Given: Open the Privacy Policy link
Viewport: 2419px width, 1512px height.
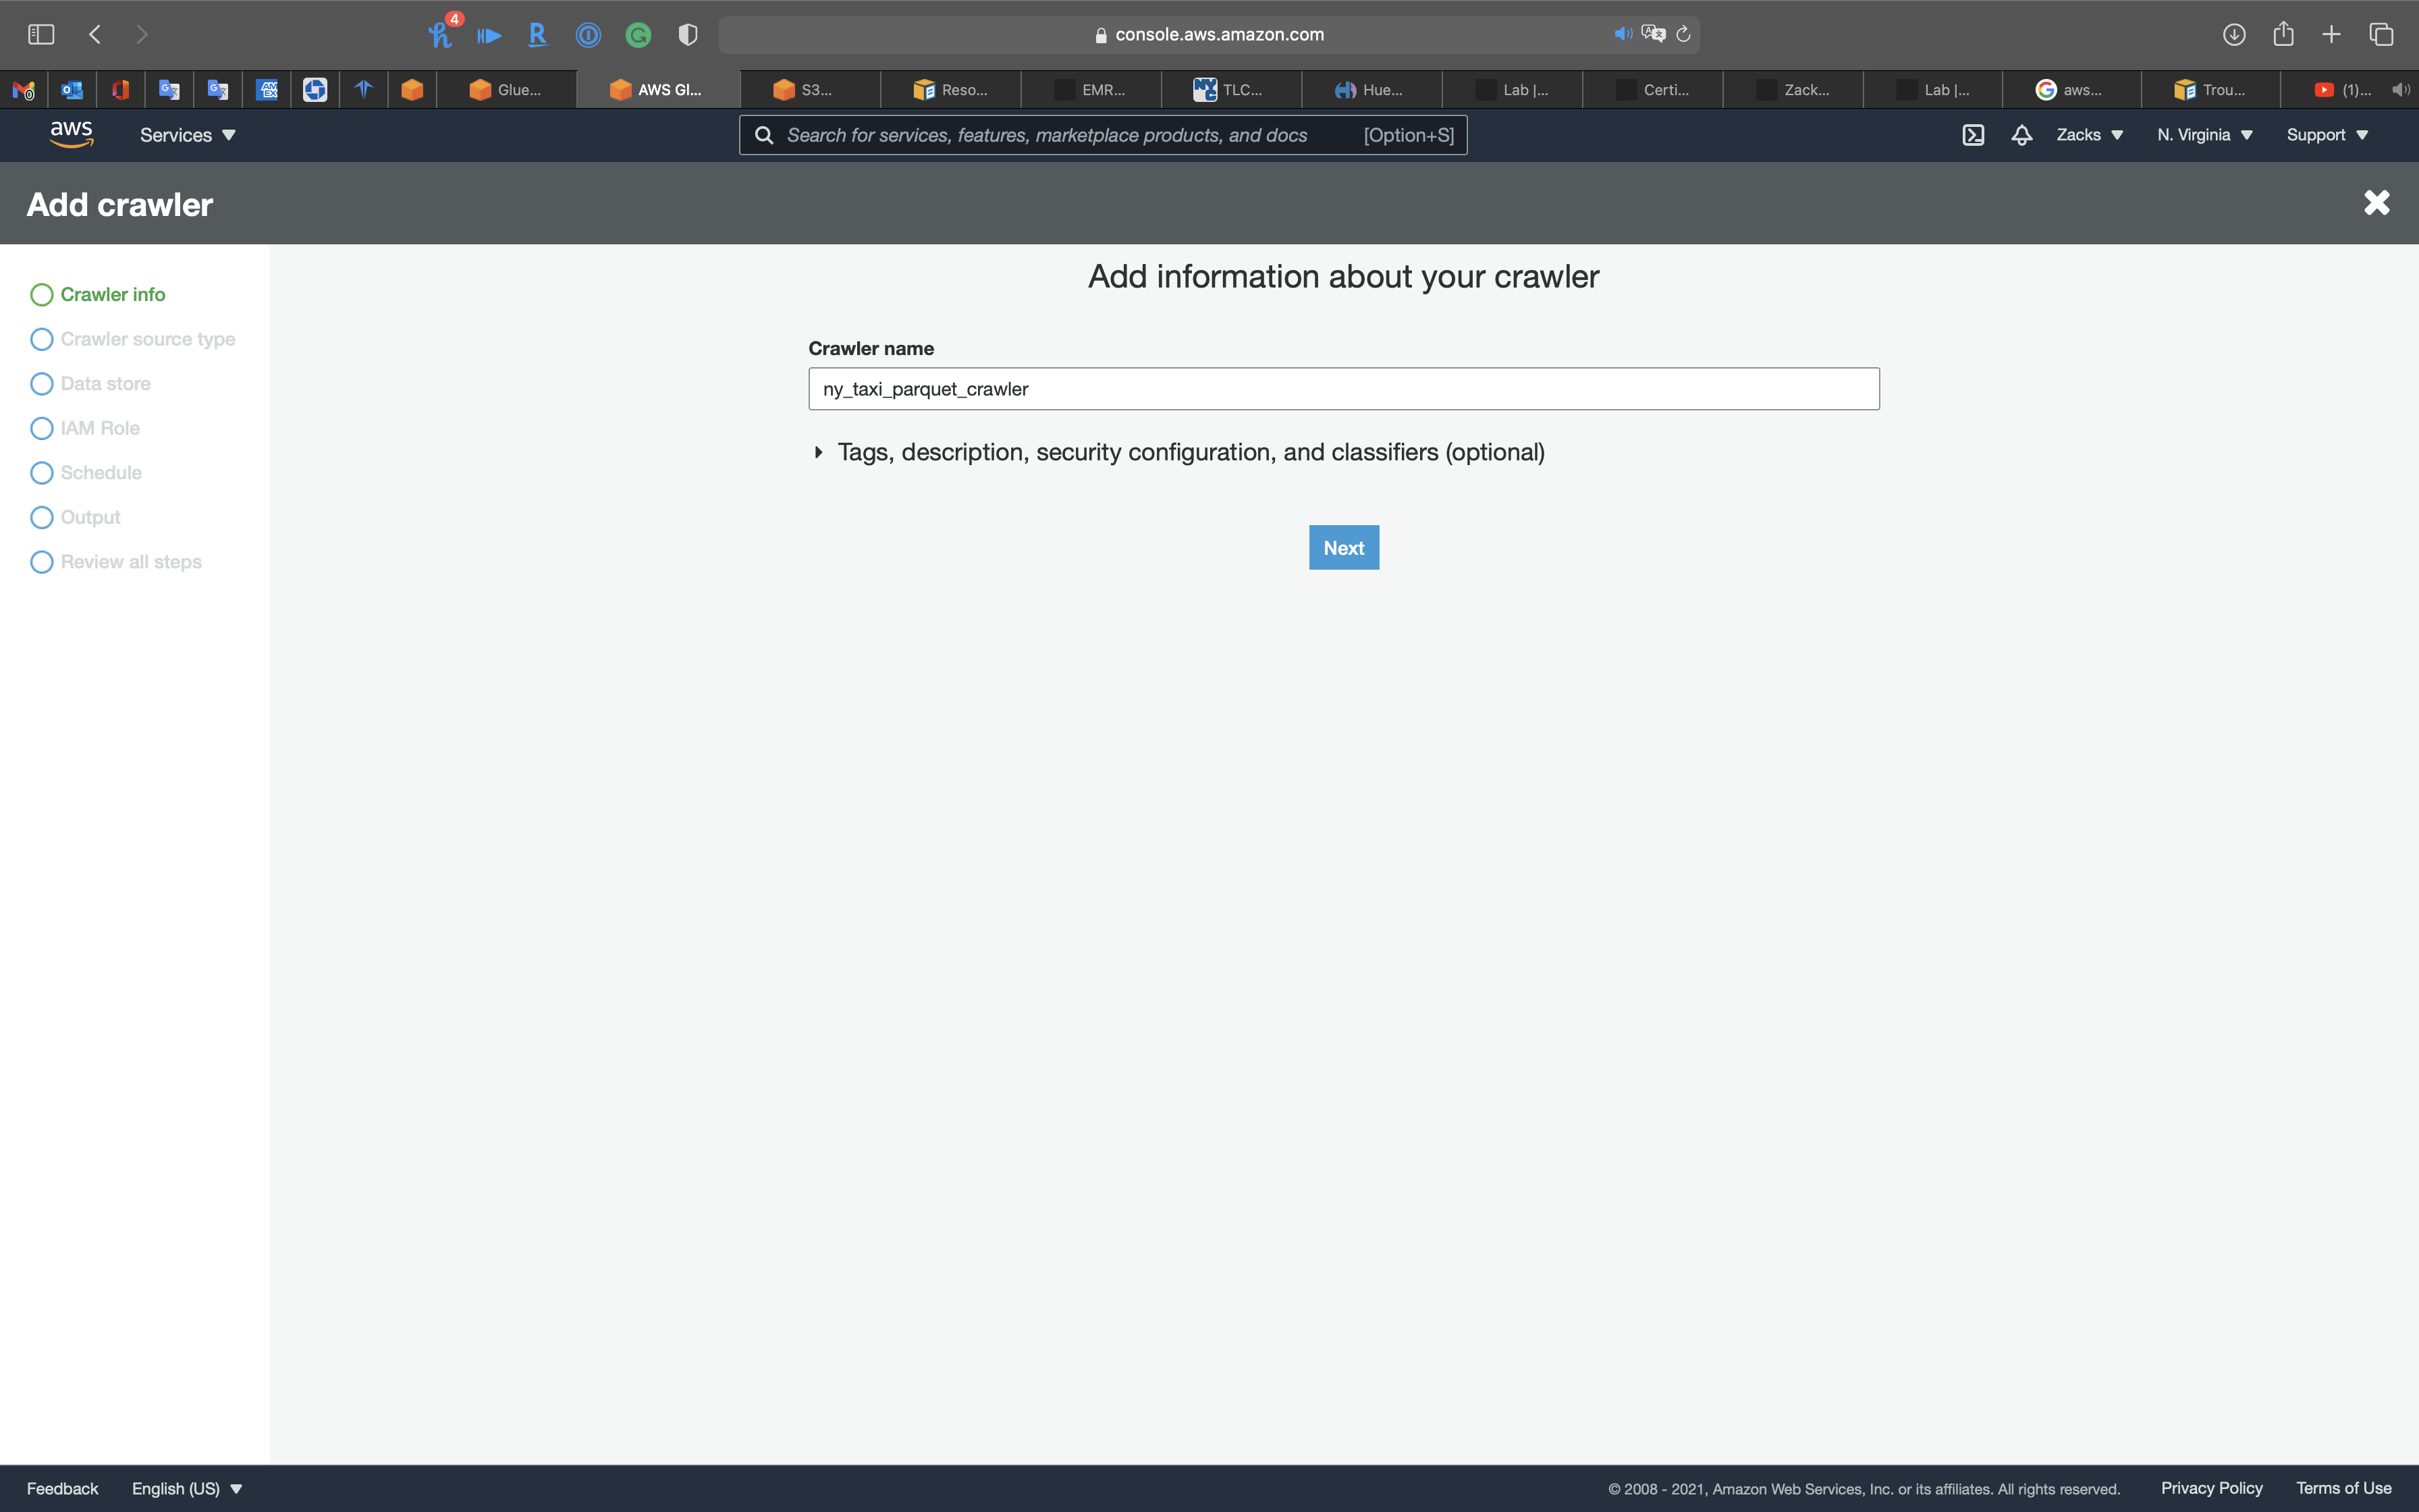Looking at the screenshot, I should 2211,1488.
